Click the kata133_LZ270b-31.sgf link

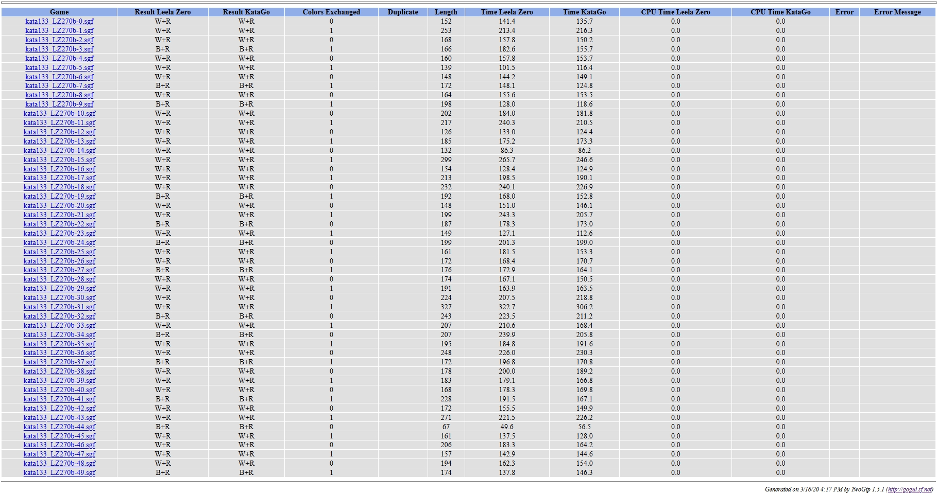tap(59, 307)
